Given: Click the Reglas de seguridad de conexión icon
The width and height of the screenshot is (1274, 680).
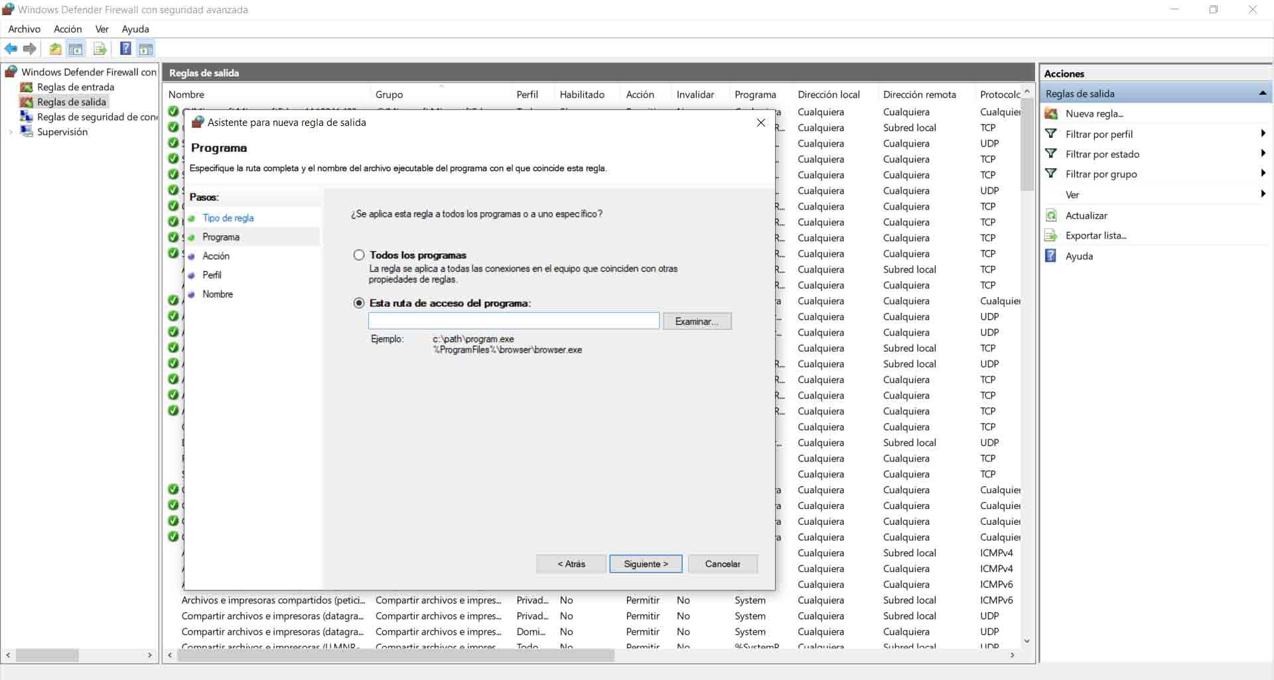Looking at the screenshot, I should point(27,117).
